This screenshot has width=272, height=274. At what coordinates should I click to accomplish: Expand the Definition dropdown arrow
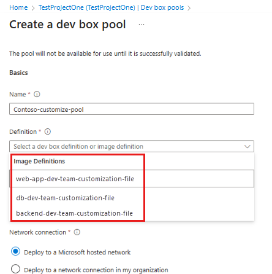coord(247,146)
